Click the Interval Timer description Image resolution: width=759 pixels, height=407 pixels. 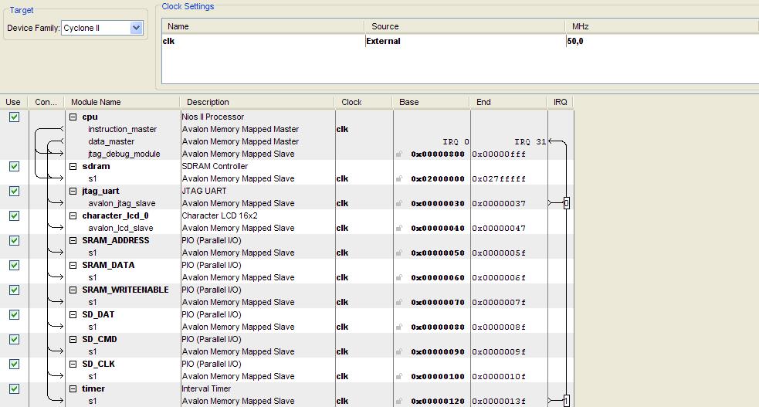pyautogui.click(x=206, y=388)
